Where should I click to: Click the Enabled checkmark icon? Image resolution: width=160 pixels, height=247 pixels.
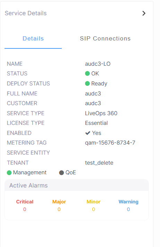[87, 133]
